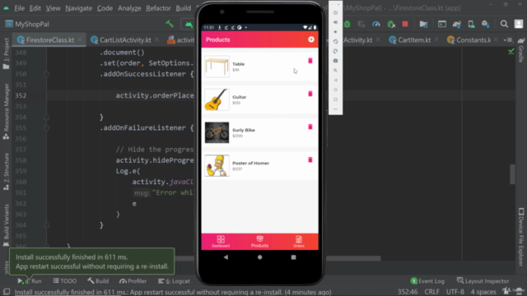Viewport: 527px width, 296px height.
Task: Open emulator extended controls (more dots)
Action: [335, 109]
